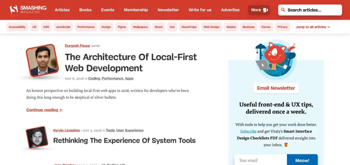Click the Coding tag under first article

(94, 78)
